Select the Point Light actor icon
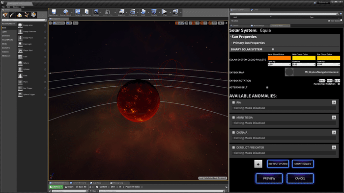The height and width of the screenshot is (193, 344). (x=20, y=44)
